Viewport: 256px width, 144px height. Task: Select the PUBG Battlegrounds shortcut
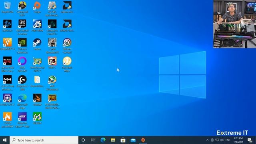tap(52, 101)
